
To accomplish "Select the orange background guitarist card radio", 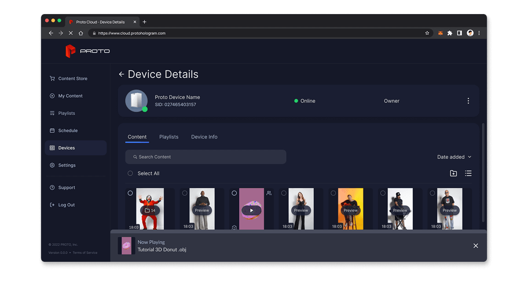I will point(333,193).
